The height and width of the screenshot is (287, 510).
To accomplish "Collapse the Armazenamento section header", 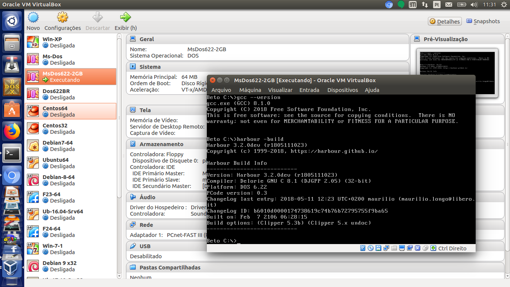I will click(161, 144).
